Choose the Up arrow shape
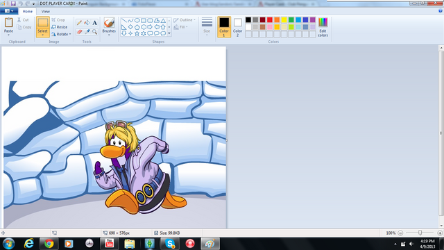Image resolution: width=444 pixels, height=250 pixels. point(163,27)
